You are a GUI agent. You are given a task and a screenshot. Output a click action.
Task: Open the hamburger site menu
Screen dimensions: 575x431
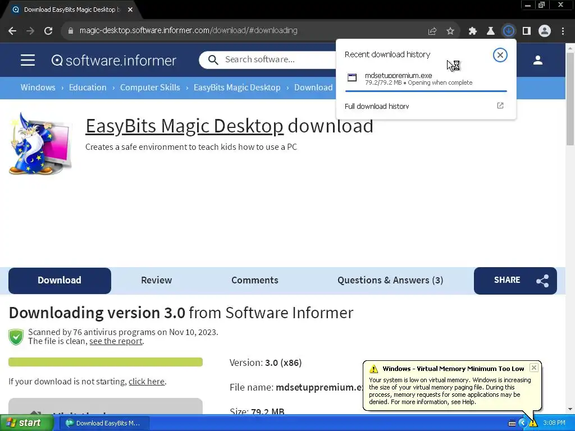coord(28,60)
